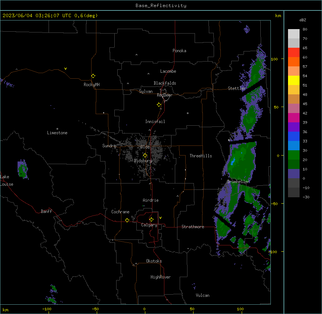Click the Cochrane label
This screenshot has height=314, width=322.
click(x=120, y=212)
